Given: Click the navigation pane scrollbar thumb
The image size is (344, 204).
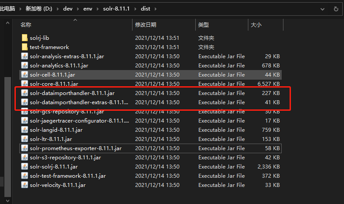Looking at the screenshot, I should pyautogui.click(x=8, y=137).
